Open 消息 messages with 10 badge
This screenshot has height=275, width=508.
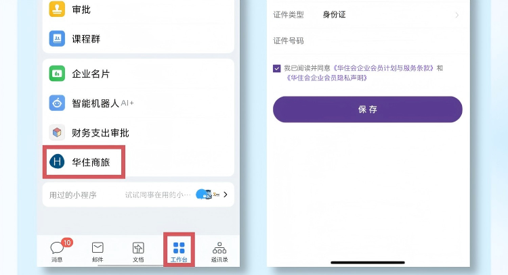[58, 249]
